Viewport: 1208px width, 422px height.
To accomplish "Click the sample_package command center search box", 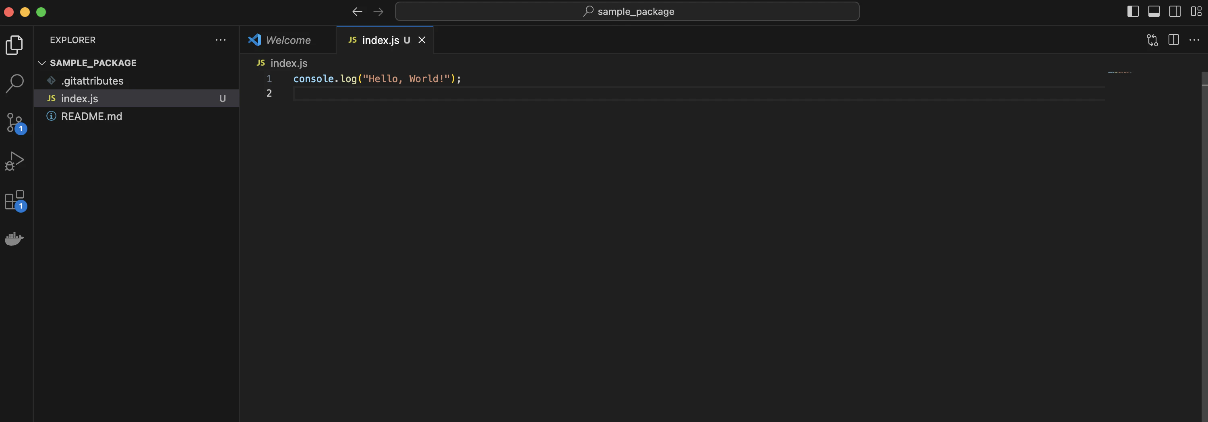I will click(x=627, y=11).
